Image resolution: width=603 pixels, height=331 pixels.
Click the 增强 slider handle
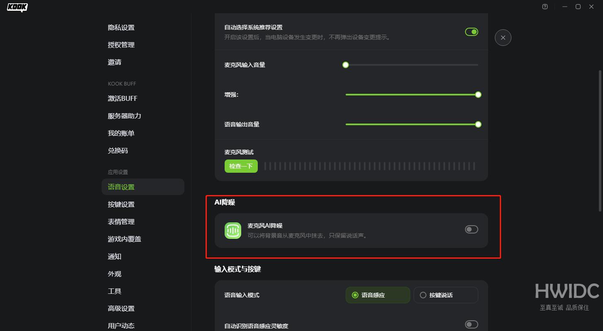pyautogui.click(x=478, y=95)
